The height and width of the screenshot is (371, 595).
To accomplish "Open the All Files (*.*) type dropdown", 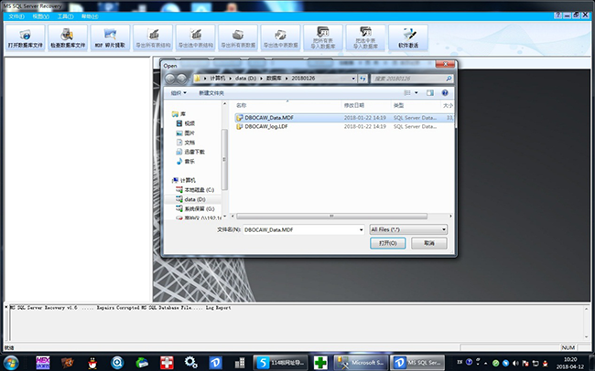I will coord(408,229).
